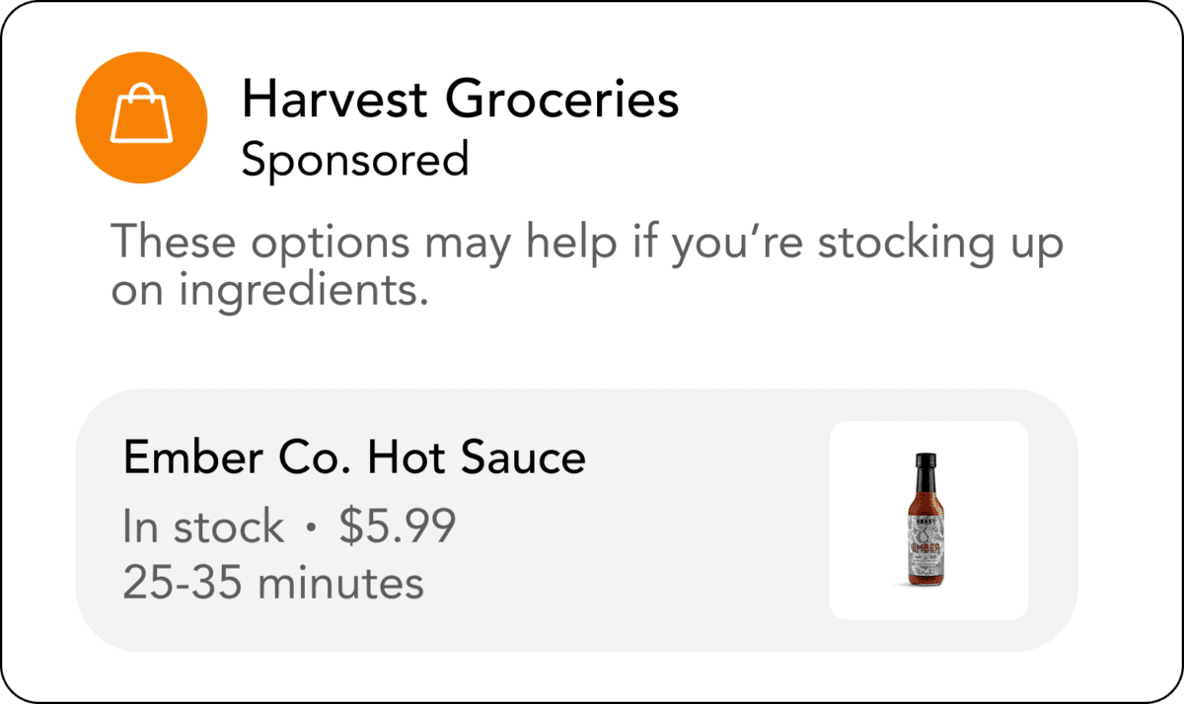Viewport: 1184px width, 704px height.
Task: Open the Ember Co. Hot Sauce listing
Action: coord(576,520)
